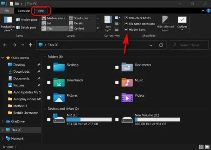Image resolution: width=211 pixels, height=150 pixels.
Task: Expand the address bar history dropdown
Action: coord(151,45)
